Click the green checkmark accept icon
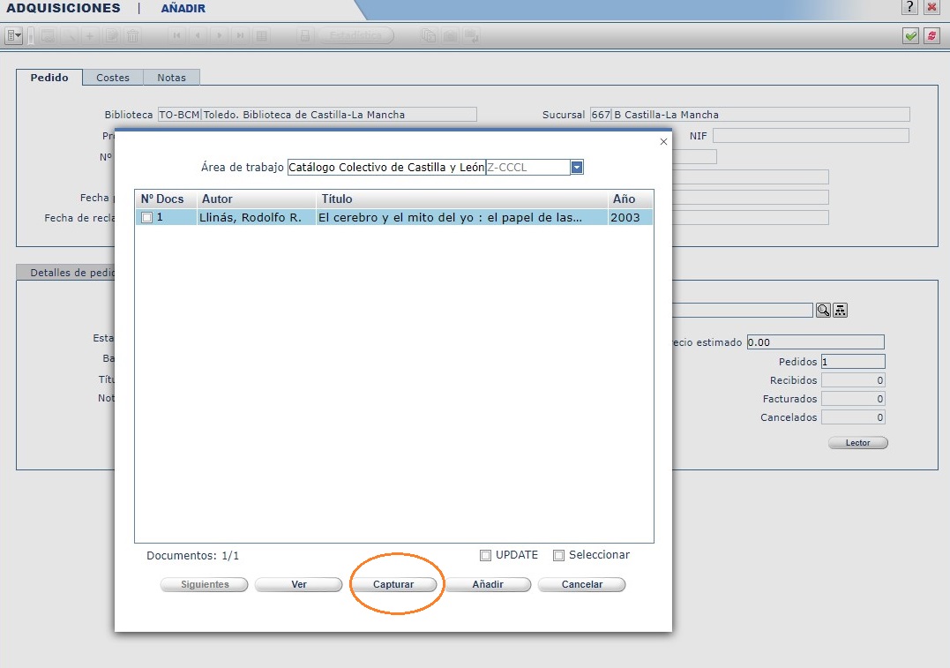This screenshot has height=668, width=950. 910,36
